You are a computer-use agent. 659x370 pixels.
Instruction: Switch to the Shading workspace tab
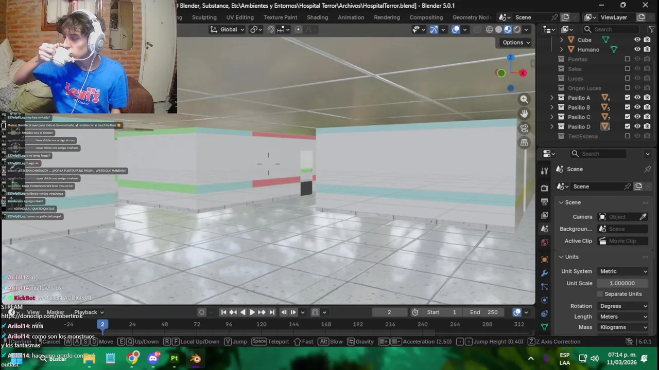tap(318, 17)
